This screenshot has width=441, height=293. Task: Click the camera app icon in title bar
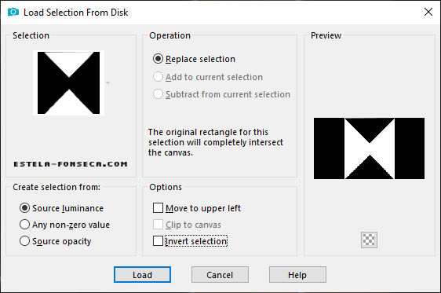tap(13, 12)
